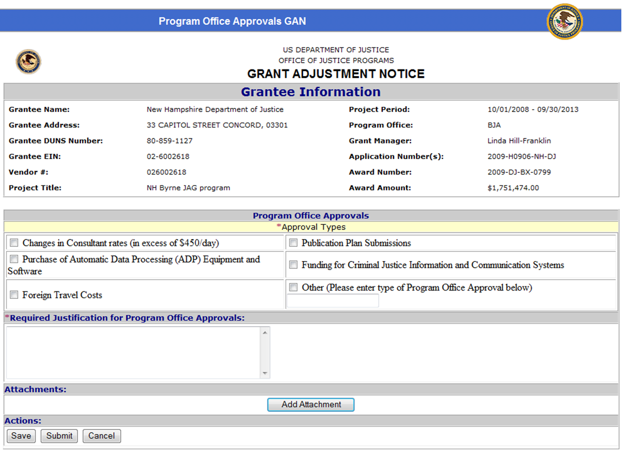Click application number 2009-H0906-NH-DJ
623x452 pixels.
[x=522, y=157]
